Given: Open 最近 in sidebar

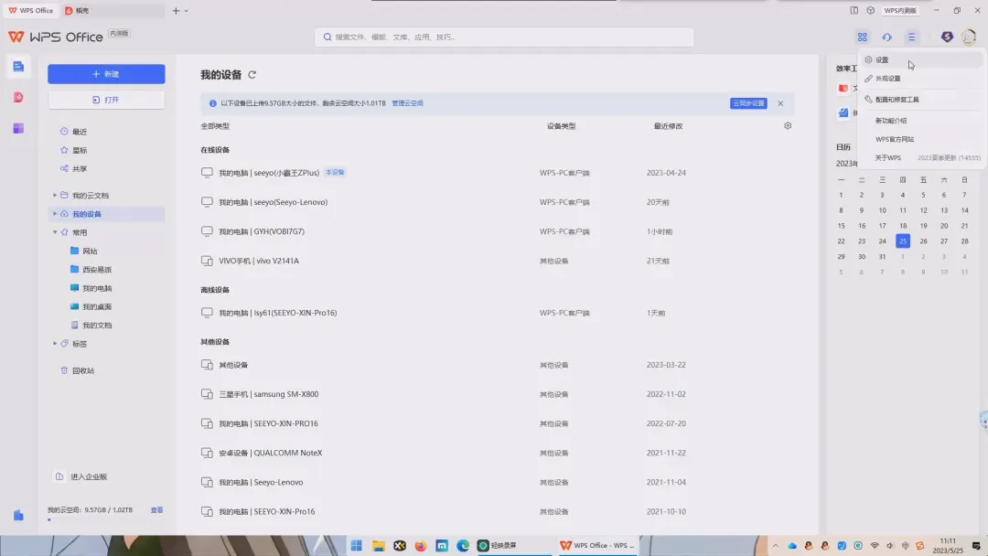Looking at the screenshot, I should 80,132.
